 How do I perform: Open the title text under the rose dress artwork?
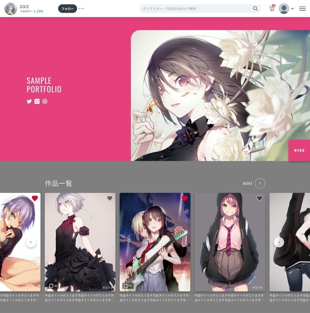pyautogui.click(x=79, y=297)
